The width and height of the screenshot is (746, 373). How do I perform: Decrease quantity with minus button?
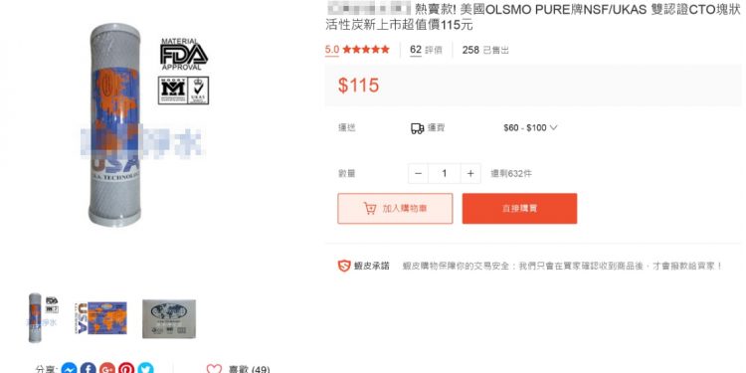pyautogui.click(x=418, y=174)
